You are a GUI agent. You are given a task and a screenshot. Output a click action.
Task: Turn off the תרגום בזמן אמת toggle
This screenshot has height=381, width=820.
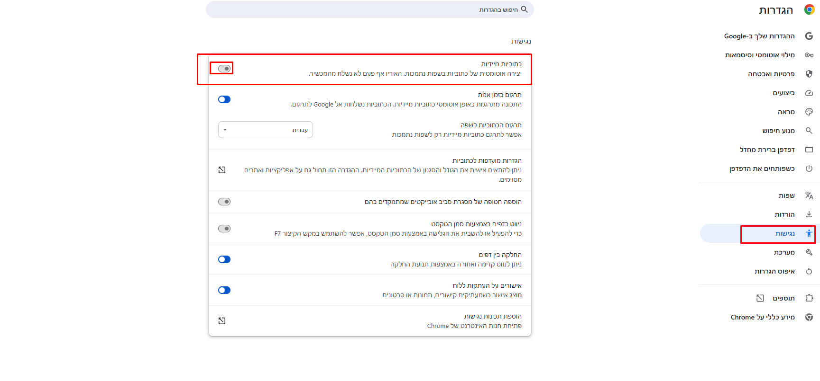point(224,99)
